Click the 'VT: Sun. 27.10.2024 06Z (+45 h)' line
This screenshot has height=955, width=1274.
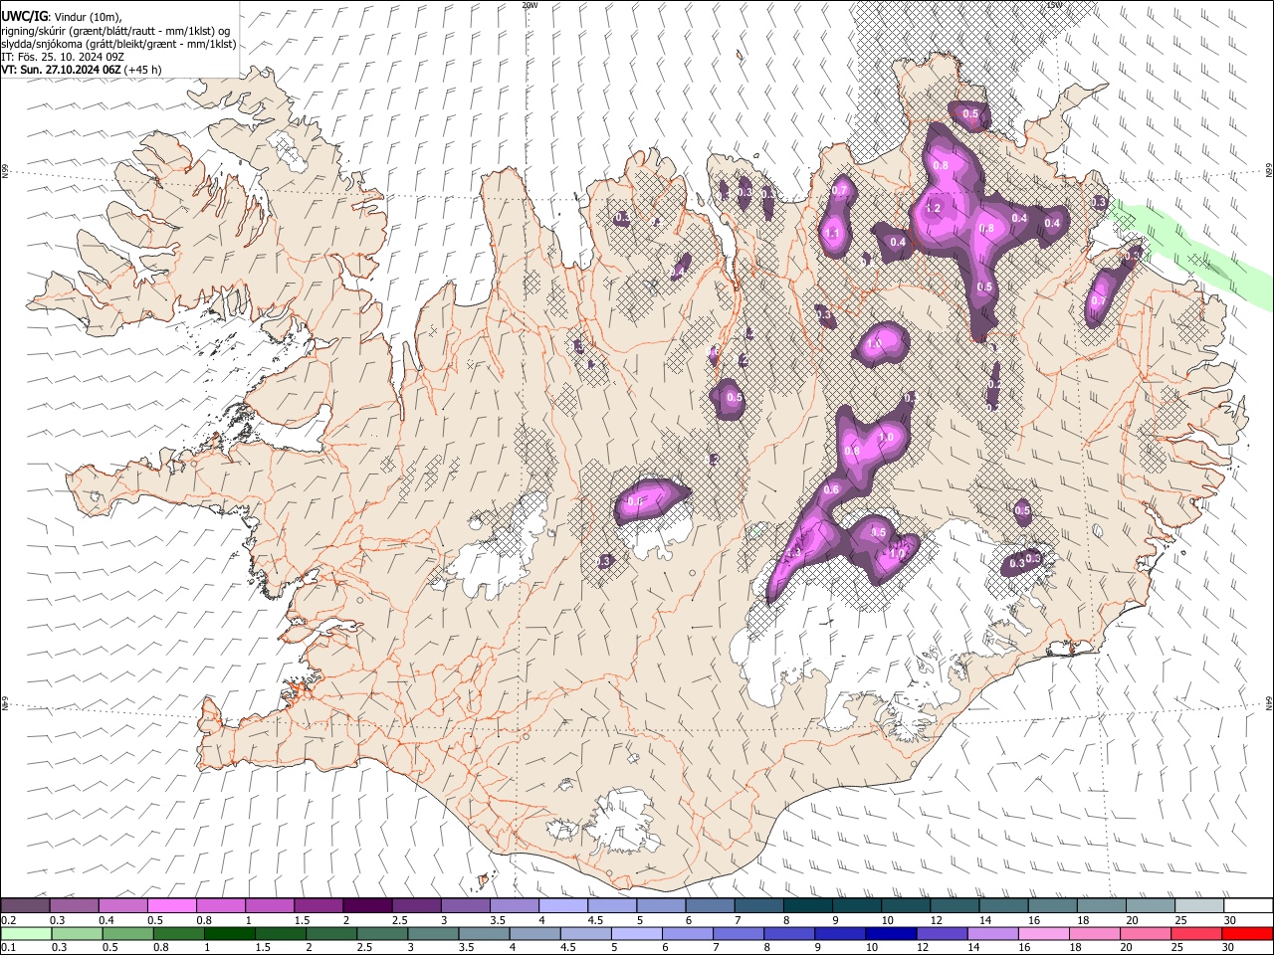click(81, 71)
